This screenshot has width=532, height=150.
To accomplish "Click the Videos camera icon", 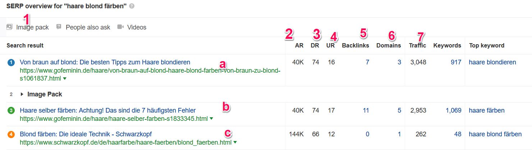I will tap(120, 27).
